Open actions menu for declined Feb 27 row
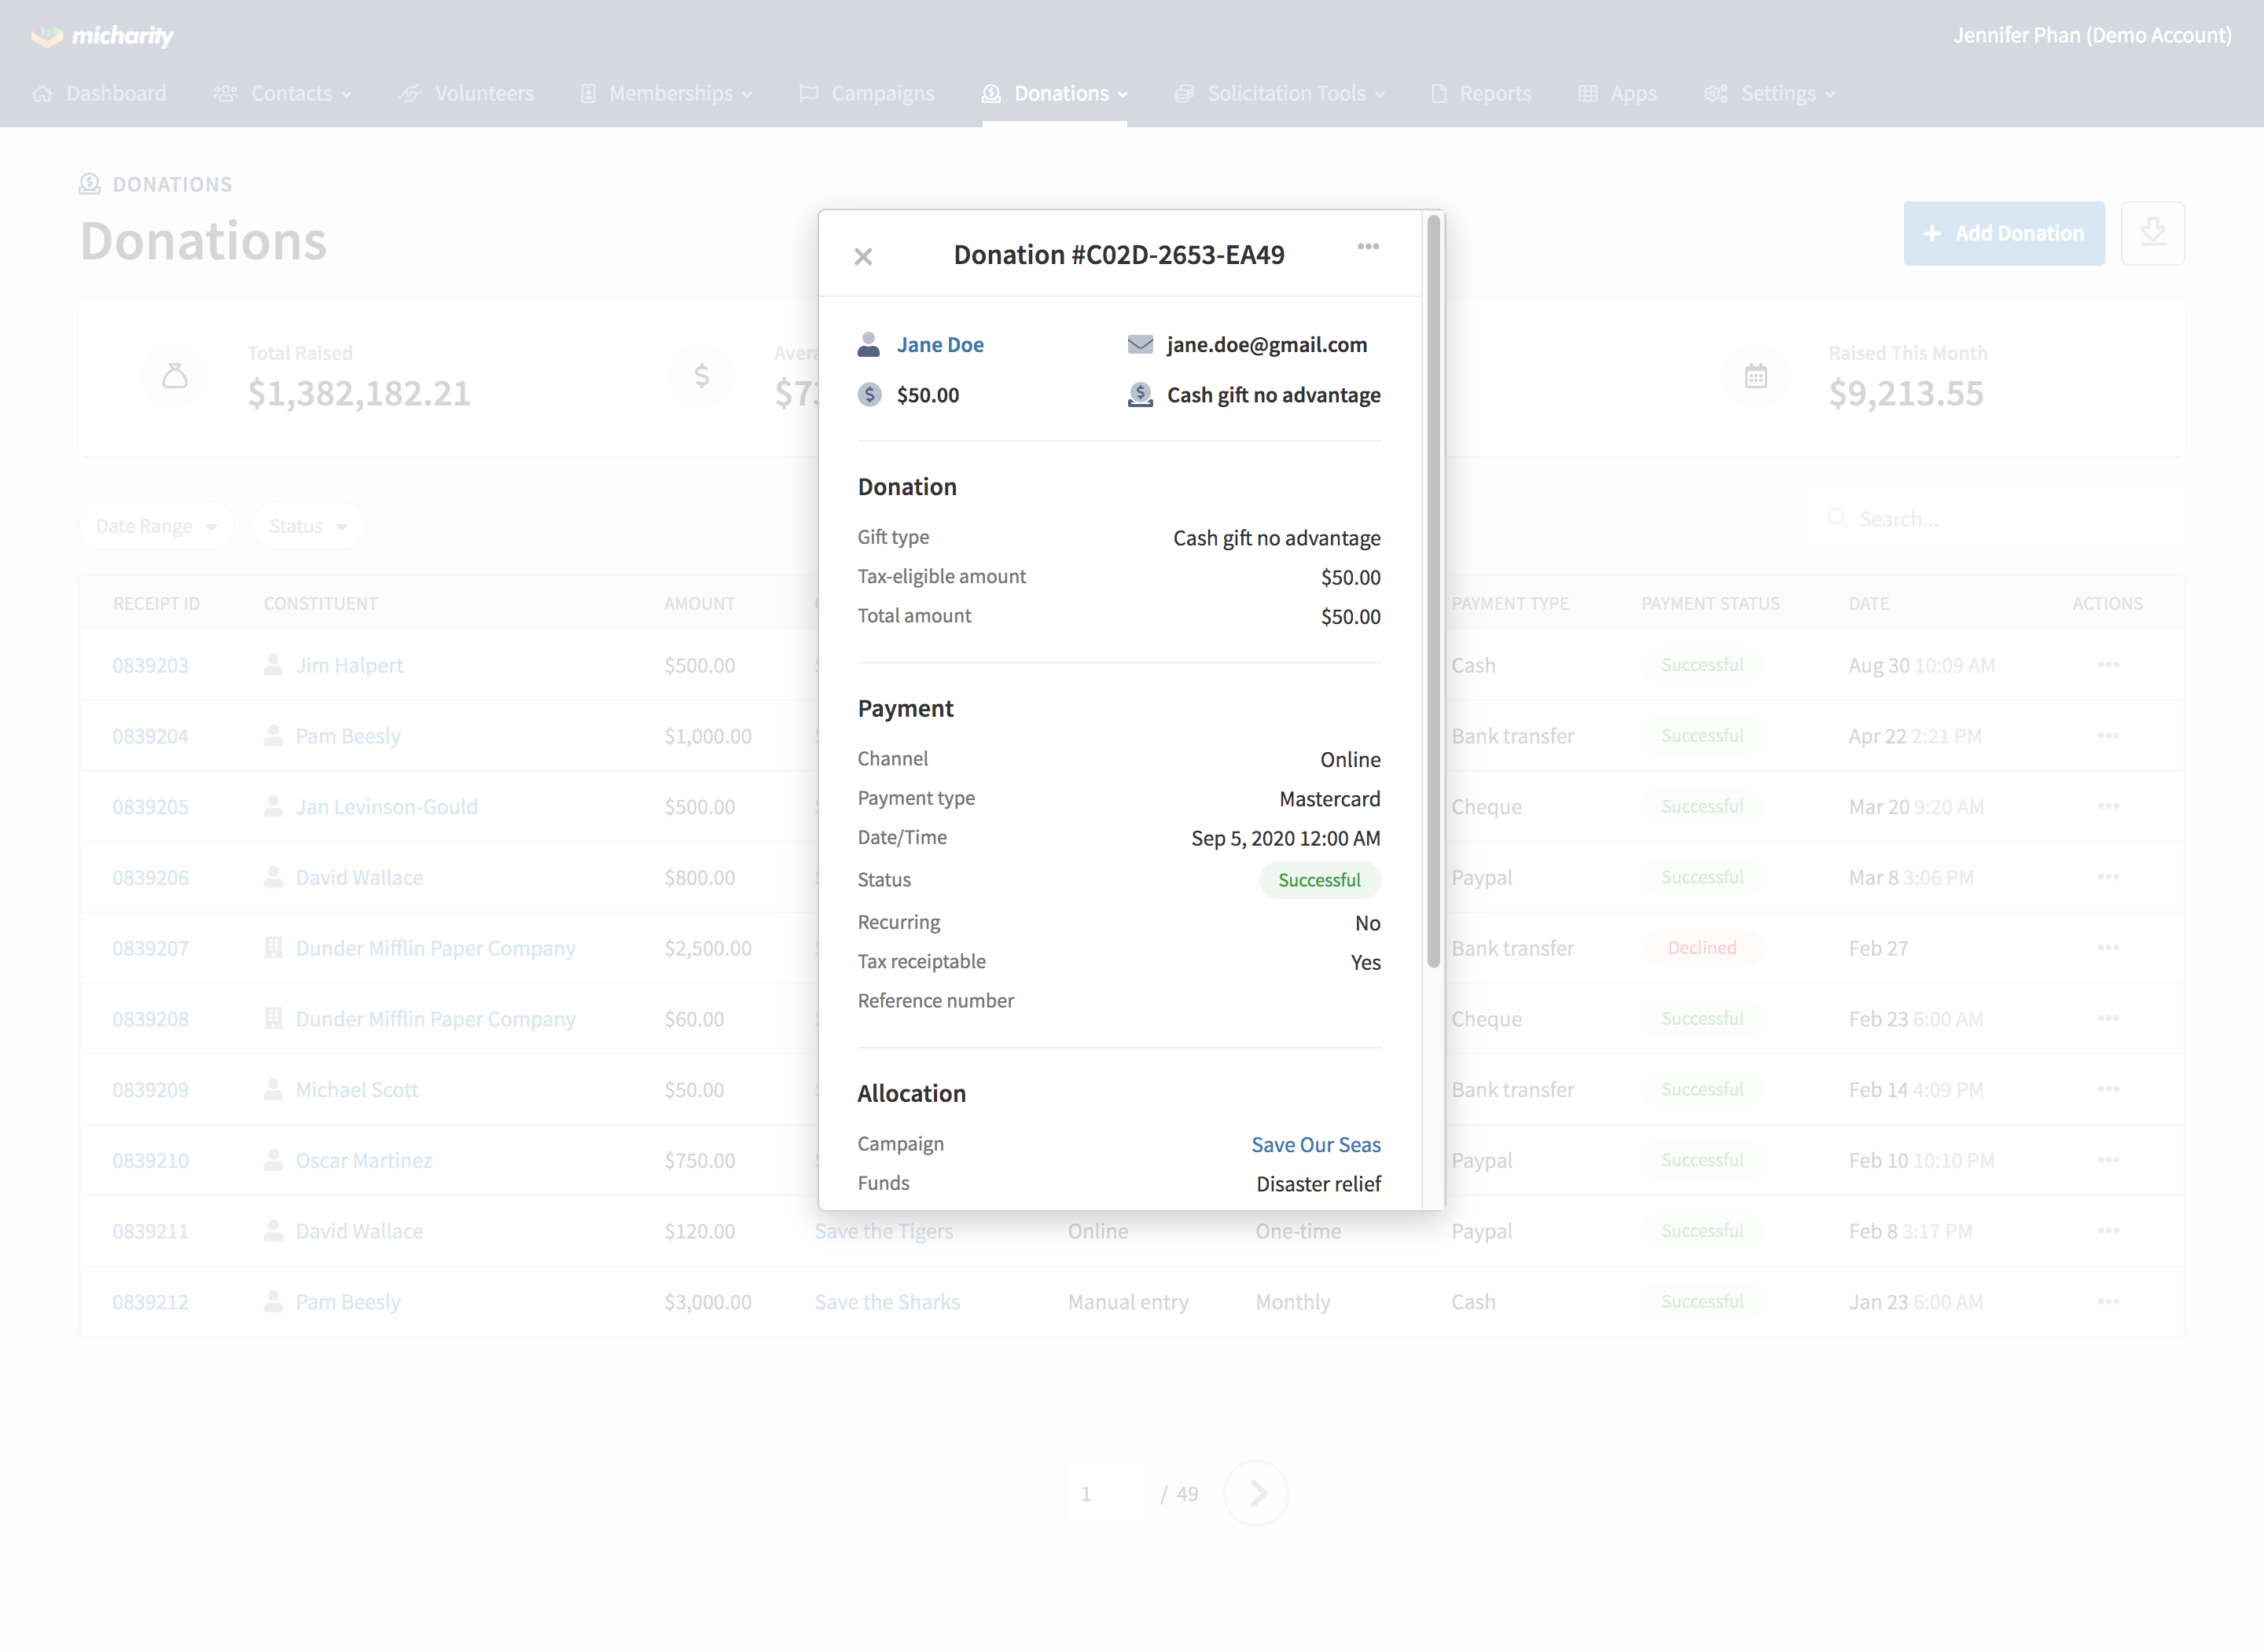Viewport: 2264px width, 1652px height. [x=2108, y=948]
